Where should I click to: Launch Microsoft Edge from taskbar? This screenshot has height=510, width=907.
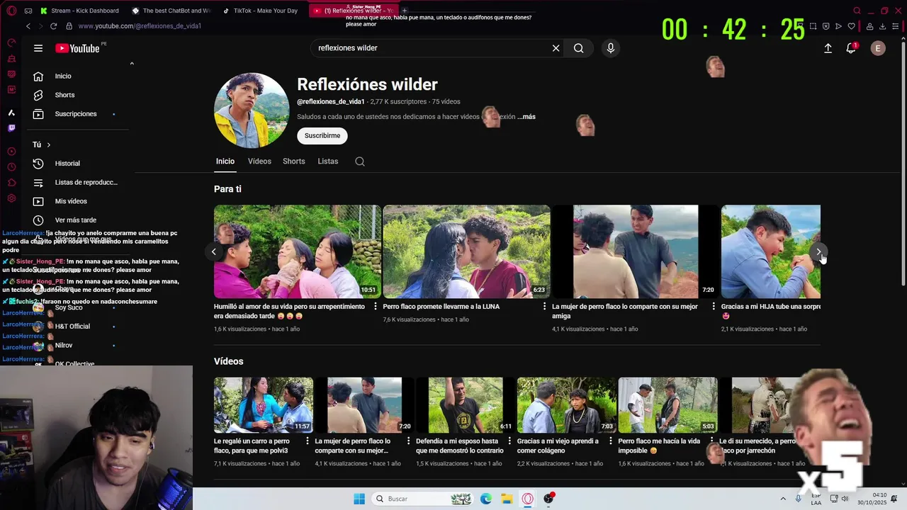(486, 499)
